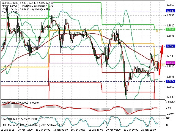Viewport: 176px width, 132px height.
Task: Click the red upward forecast arrow
Action: pos(161,59)
